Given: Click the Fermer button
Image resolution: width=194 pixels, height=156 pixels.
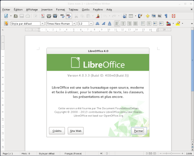Looking at the screenshot, I should pos(139,131).
